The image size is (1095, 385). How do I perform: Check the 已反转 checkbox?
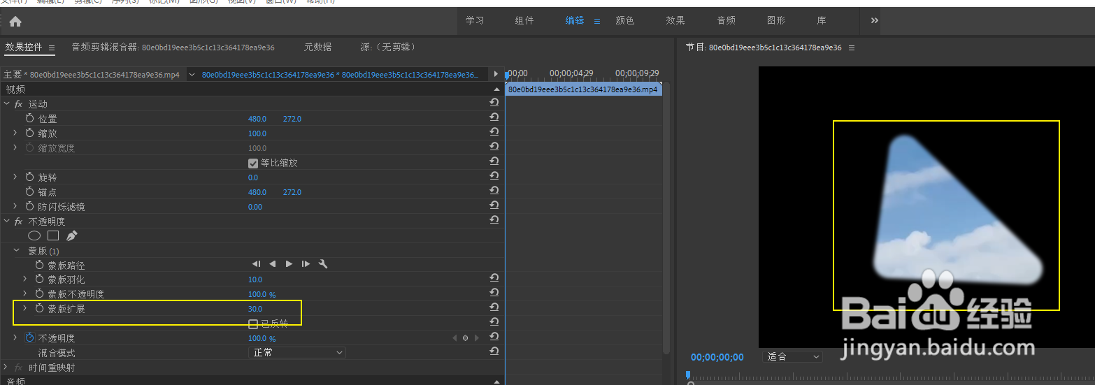253,324
